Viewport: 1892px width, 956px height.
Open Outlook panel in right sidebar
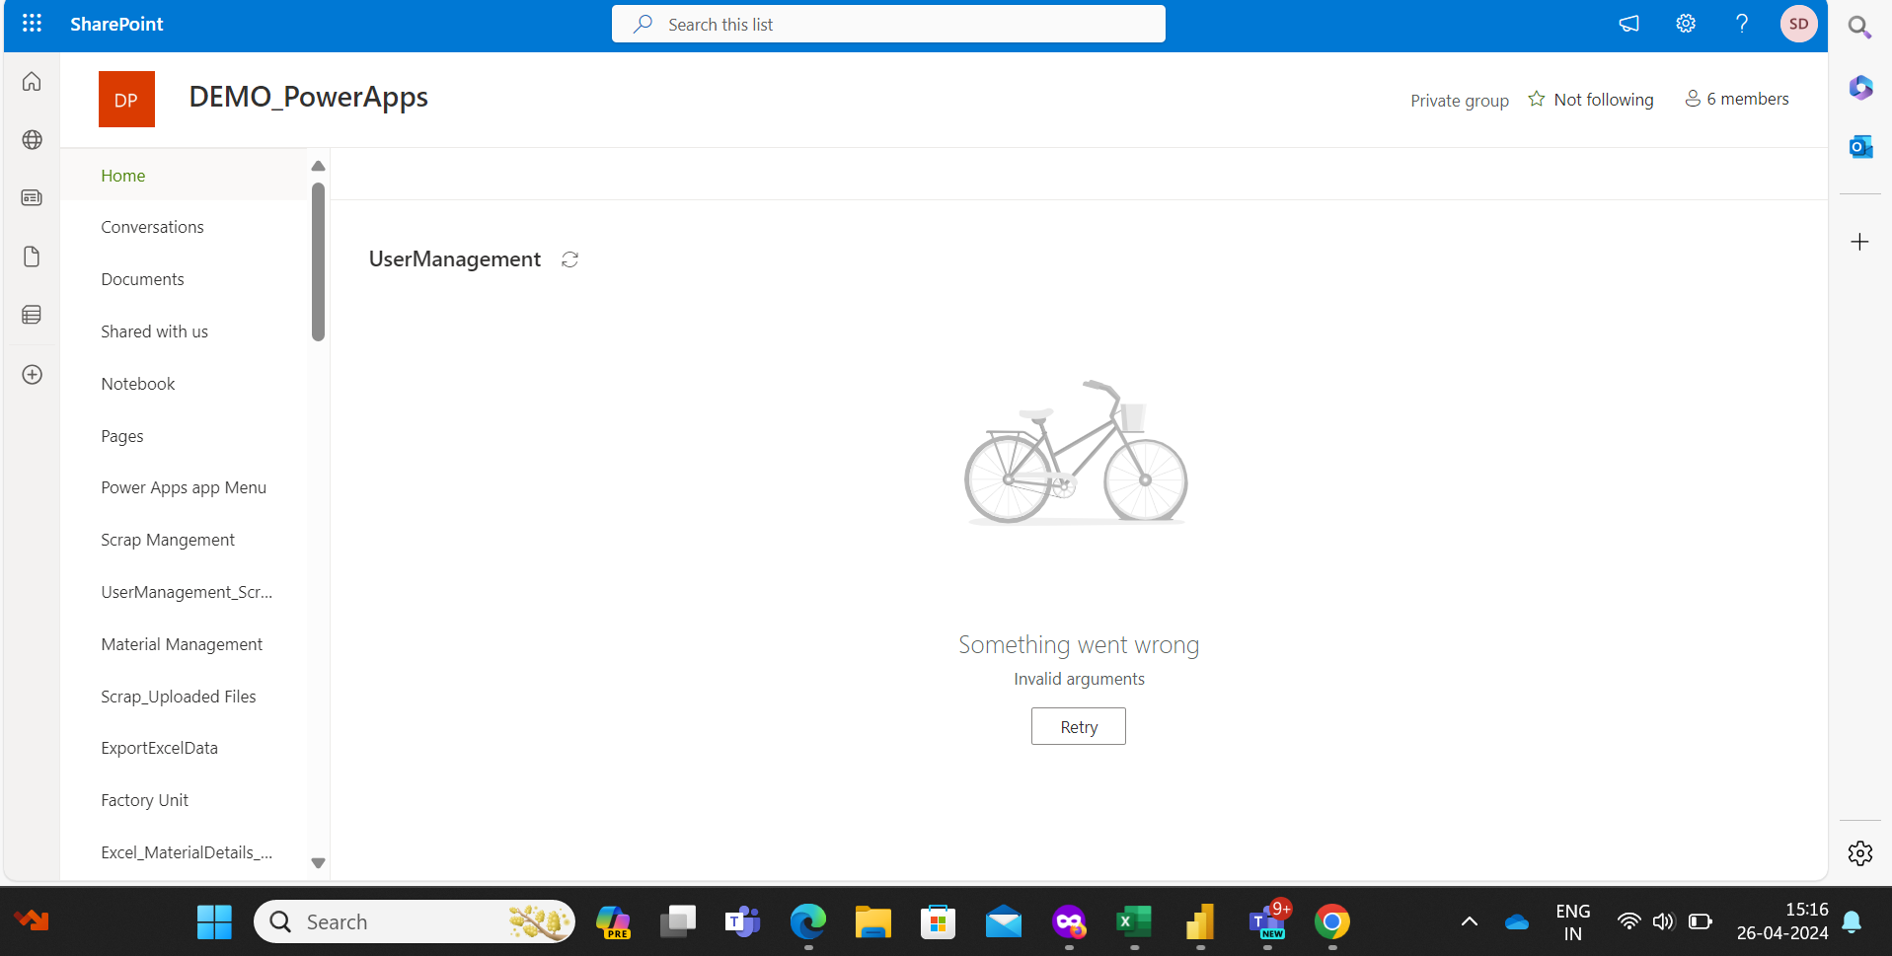coord(1859,146)
